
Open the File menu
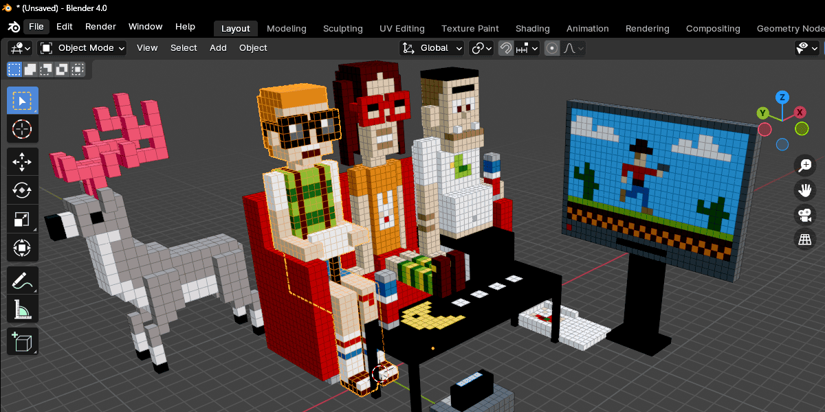[x=36, y=27]
